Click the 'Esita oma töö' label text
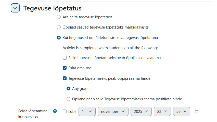Viewport: 217px width, 122px height. pyautogui.click(x=80, y=68)
